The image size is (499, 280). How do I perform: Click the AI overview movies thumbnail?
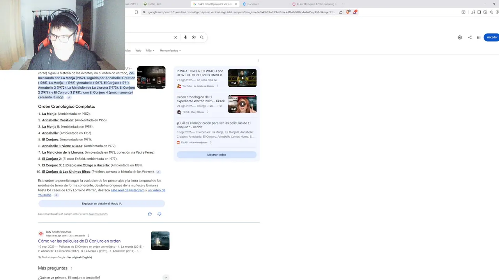click(151, 77)
